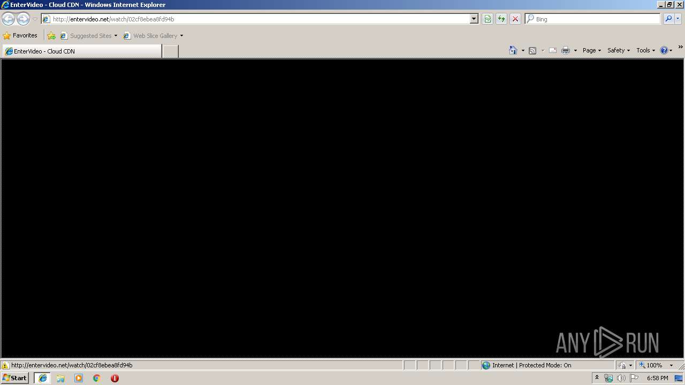Expand the address bar autocomplete dropdown
Viewport: 685px width, 385px height.
[474, 19]
